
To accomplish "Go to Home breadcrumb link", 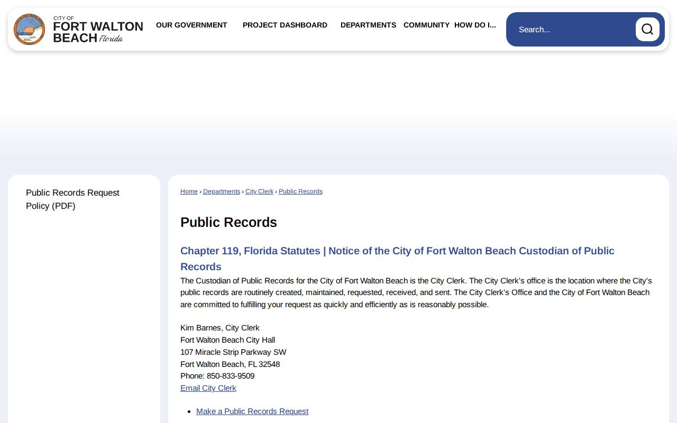I will (x=189, y=191).
